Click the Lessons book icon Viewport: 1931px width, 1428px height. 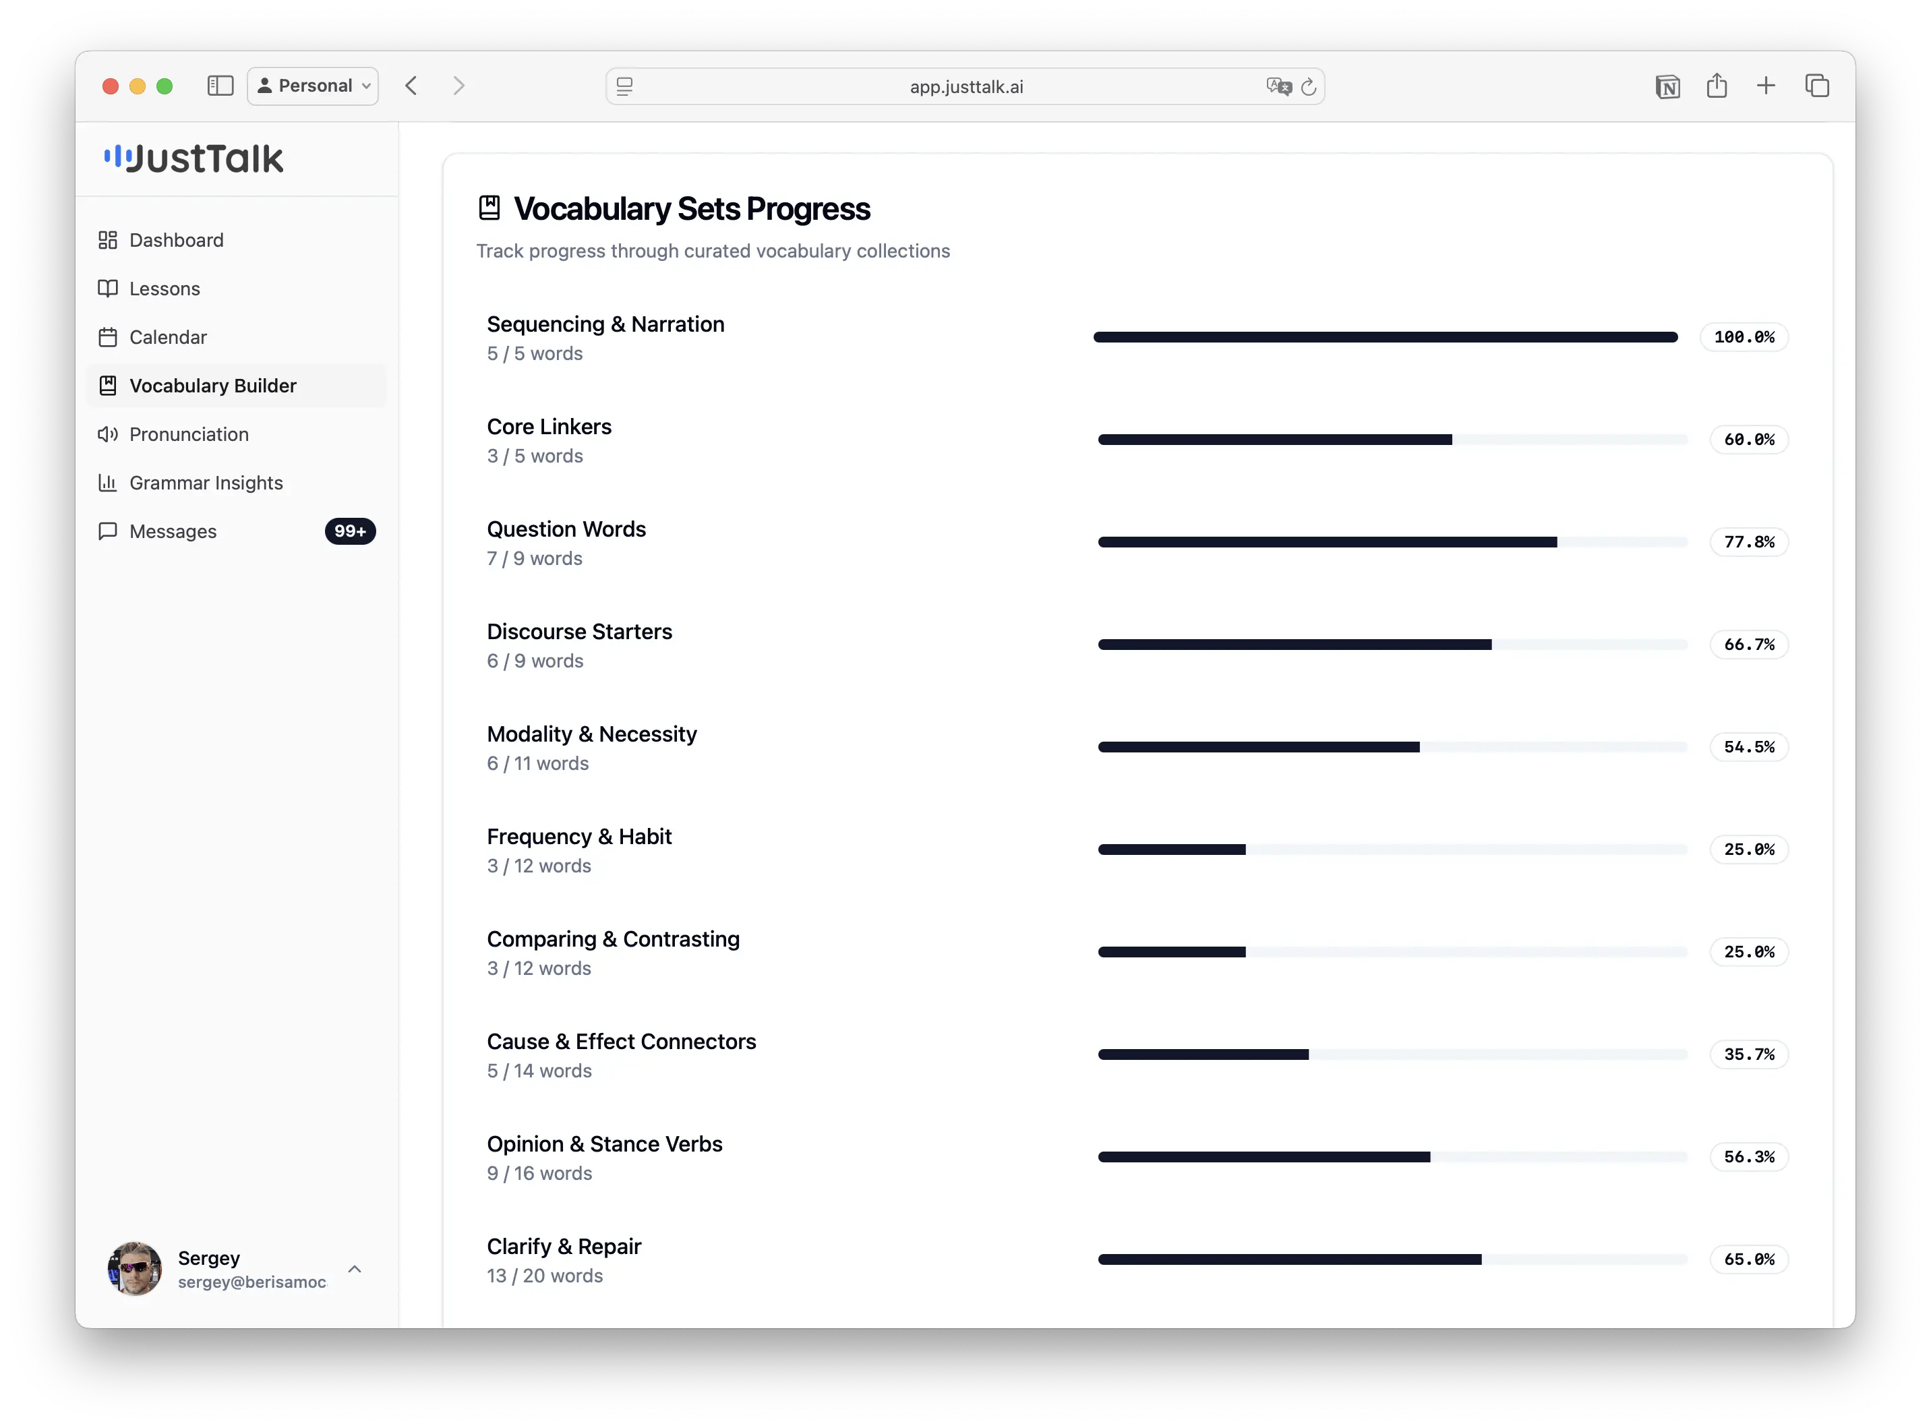[x=107, y=288]
